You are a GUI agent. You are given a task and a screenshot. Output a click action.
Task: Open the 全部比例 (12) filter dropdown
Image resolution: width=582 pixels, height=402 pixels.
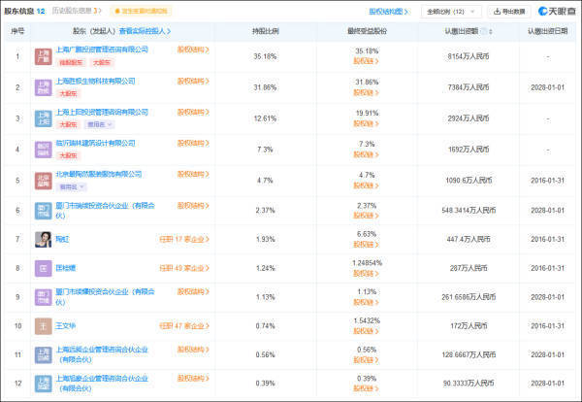click(x=452, y=12)
